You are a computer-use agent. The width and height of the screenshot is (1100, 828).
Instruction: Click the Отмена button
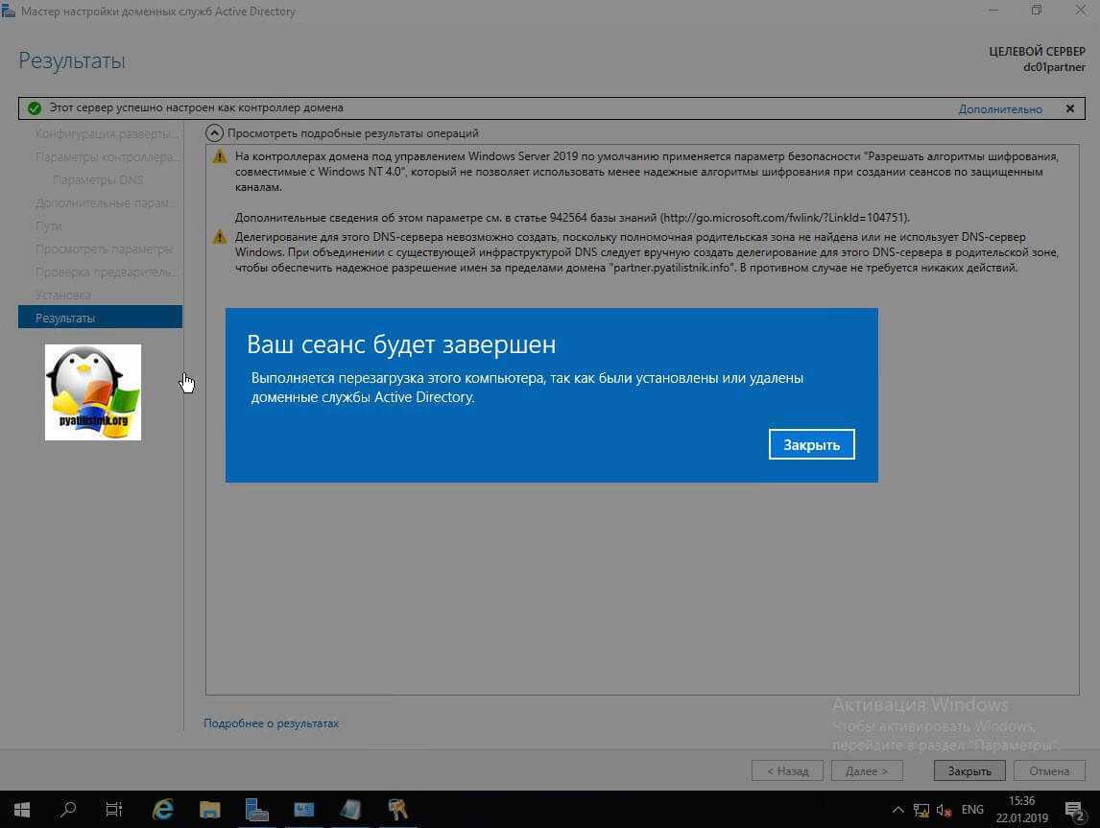pos(1049,770)
